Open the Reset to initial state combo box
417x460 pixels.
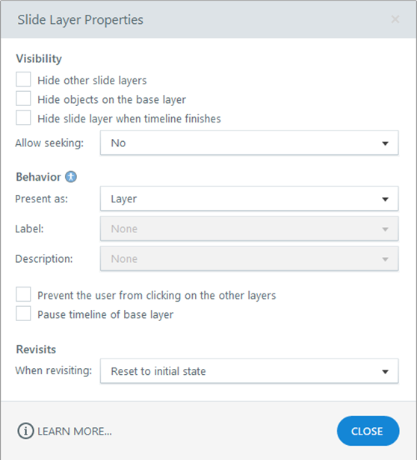(x=250, y=371)
